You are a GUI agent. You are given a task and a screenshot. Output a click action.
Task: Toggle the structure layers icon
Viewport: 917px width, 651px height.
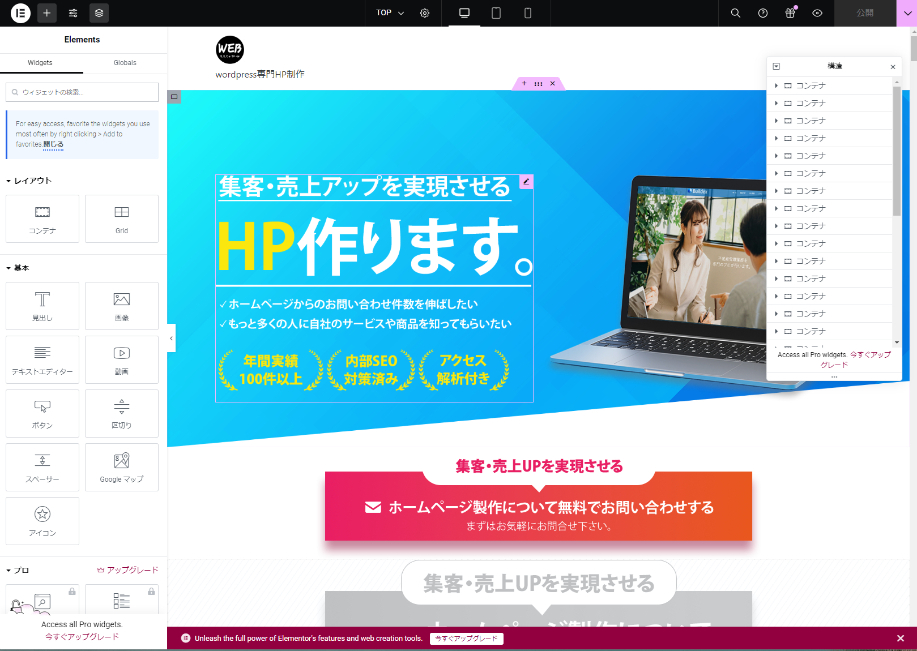pos(99,13)
